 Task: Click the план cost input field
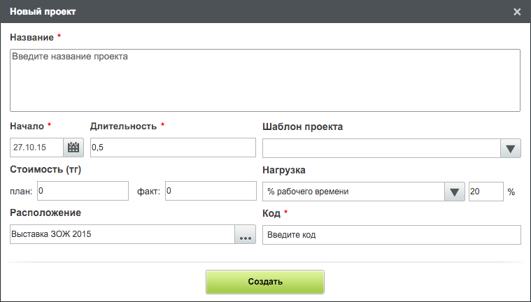tap(83, 191)
